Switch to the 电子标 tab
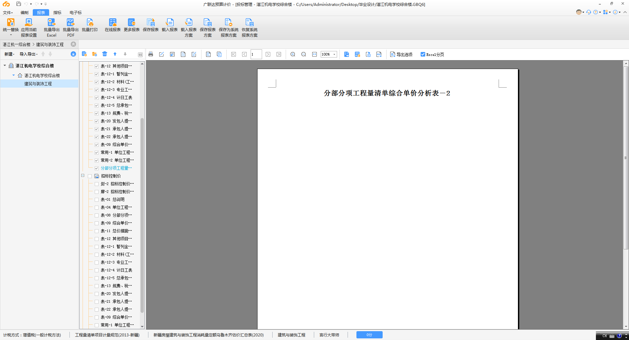The image size is (629, 340). pyautogui.click(x=76, y=12)
